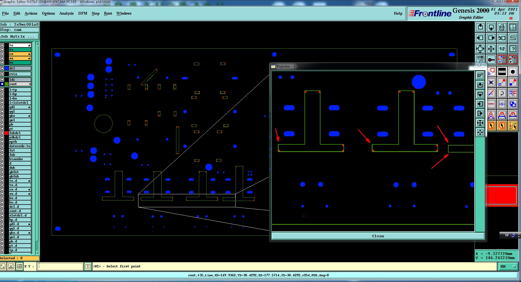Click Popview zoom in icon
The image size is (521, 282).
click(x=480, y=123)
